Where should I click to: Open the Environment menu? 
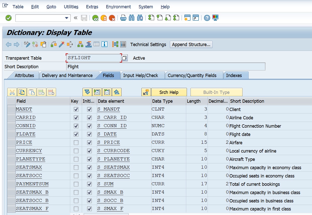point(118,7)
